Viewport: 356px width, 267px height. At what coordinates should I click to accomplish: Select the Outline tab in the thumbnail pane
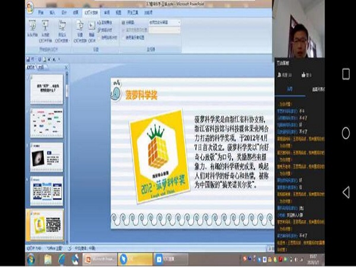[x=41, y=67]
